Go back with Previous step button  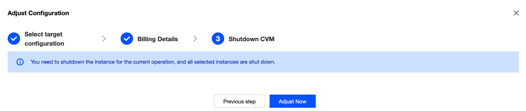pyautogui.click(x=239, y=101)
